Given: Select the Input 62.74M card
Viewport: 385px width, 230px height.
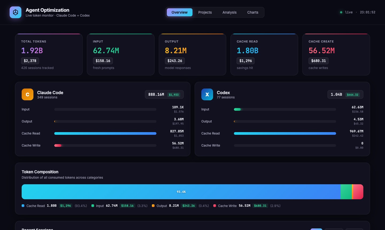Looking at the screenshot, I should tap(121, 55).
